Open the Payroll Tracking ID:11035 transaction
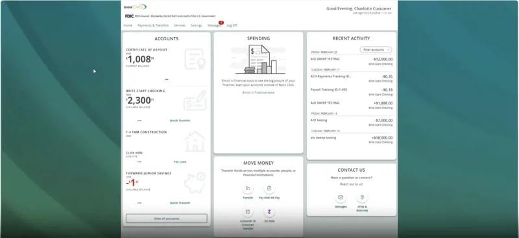This screenshot has height=238, width=519. (x=352, y=91)
